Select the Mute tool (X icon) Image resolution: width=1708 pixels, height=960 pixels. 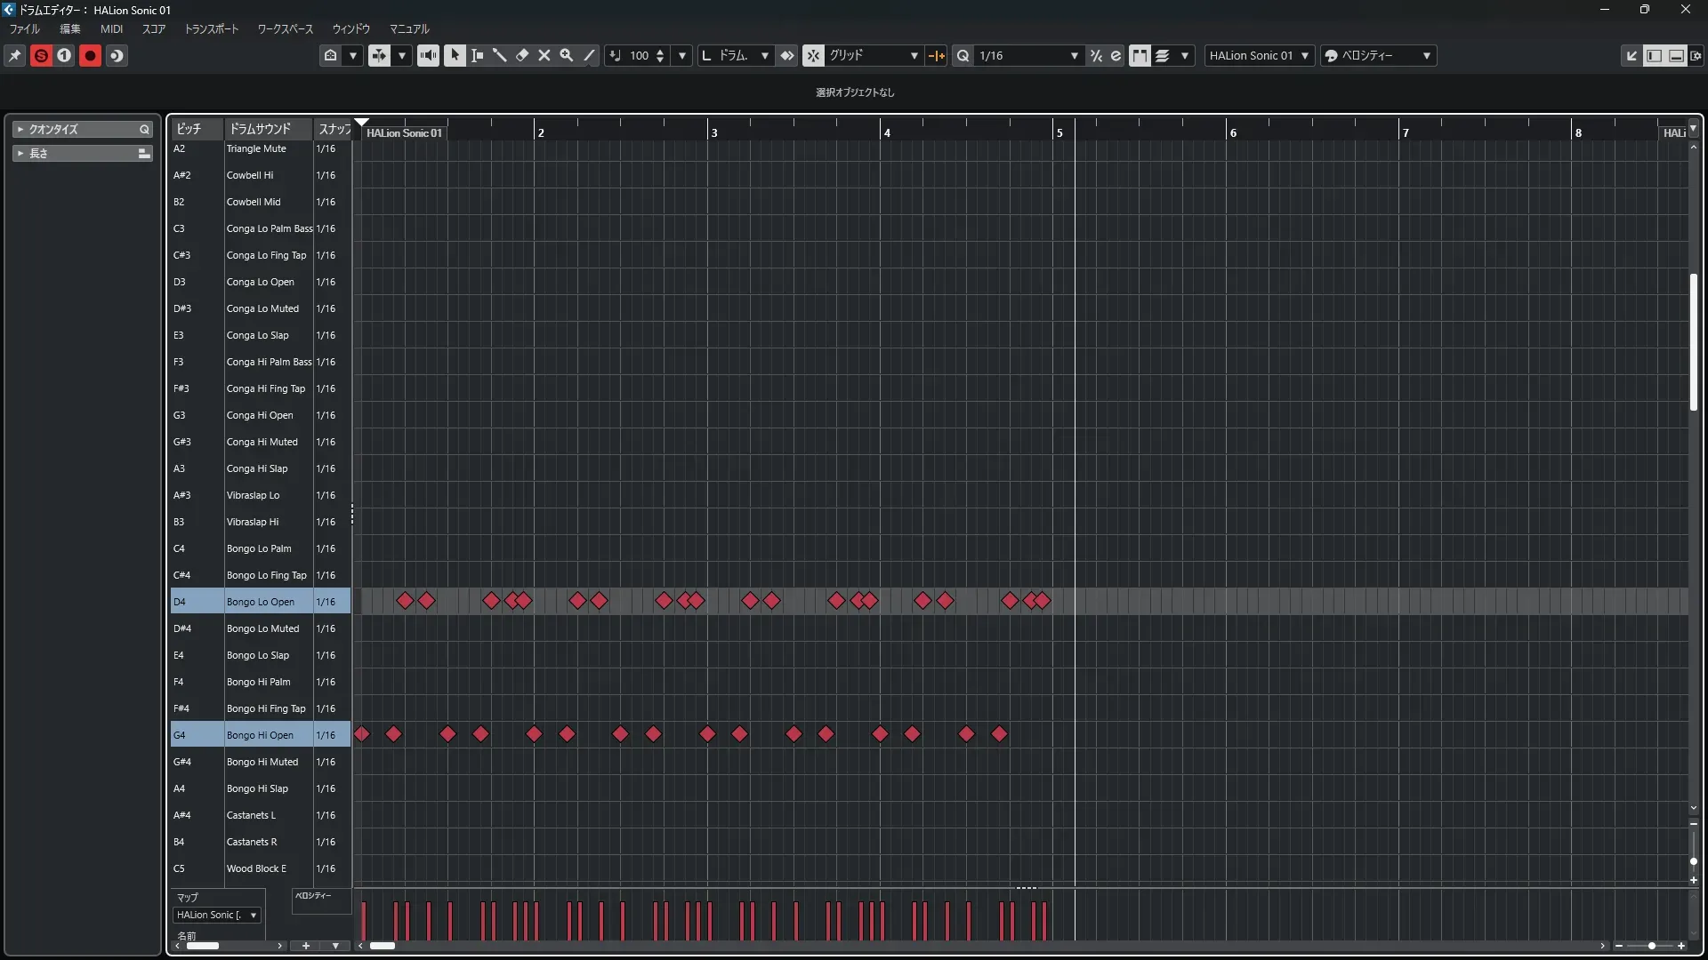point(544,55)
